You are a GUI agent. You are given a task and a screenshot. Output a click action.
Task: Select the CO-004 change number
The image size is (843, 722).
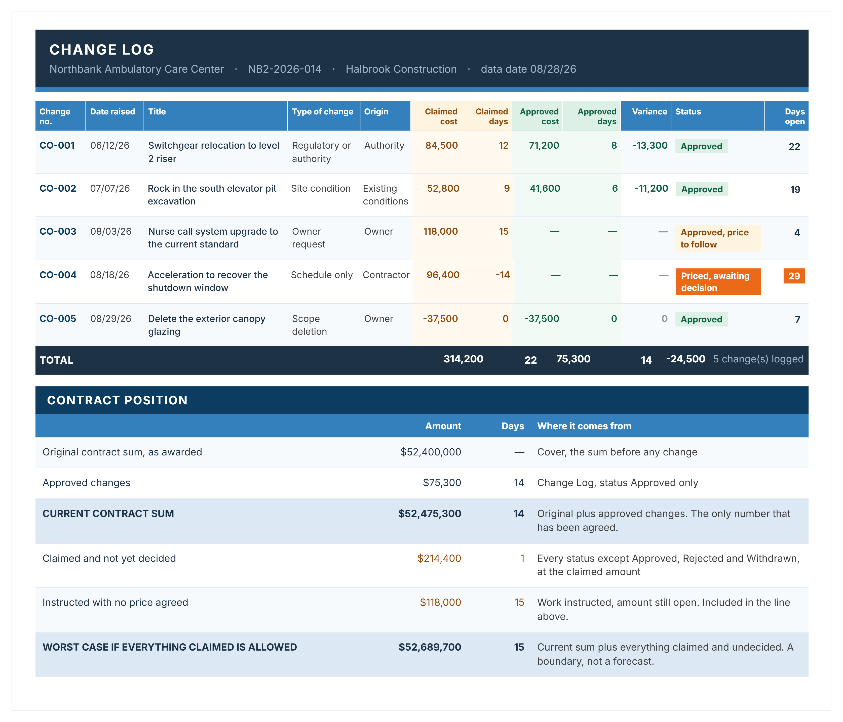[x=58, y=275]
